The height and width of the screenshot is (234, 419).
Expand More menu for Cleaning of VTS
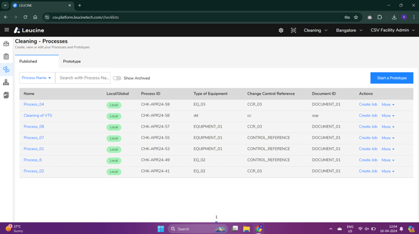coord(388,116)
